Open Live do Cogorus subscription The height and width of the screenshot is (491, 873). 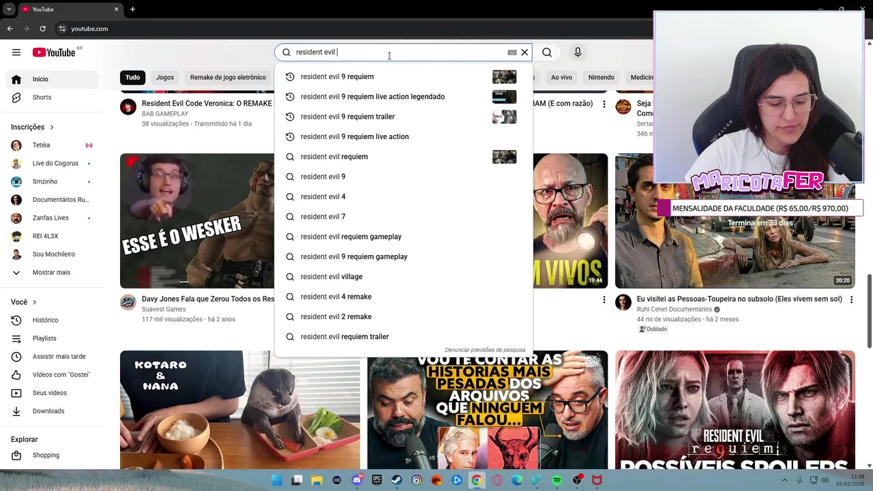pos(52,164)
